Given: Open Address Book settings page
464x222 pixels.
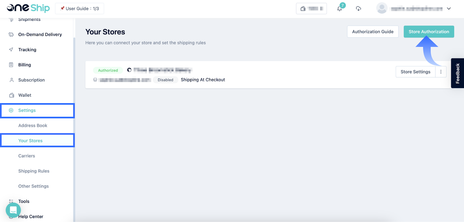Looking at the screenshot, I should click(33, 125).
